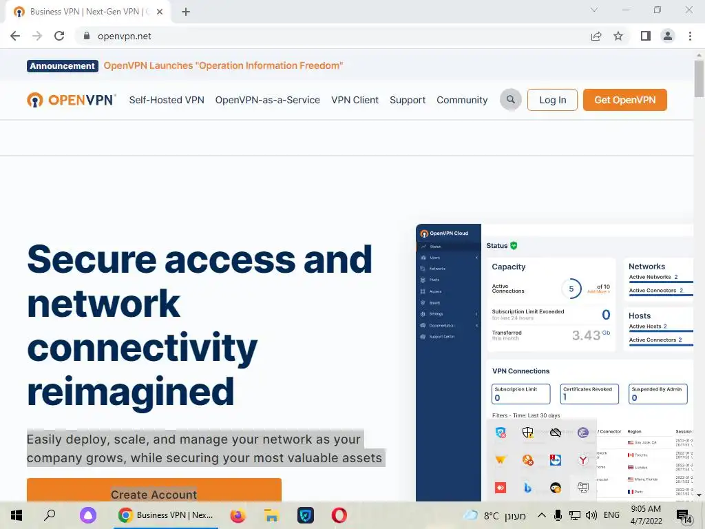705x529 pixels.
Task: Open the Operation Information Freedom announcement link
Action: coord(223,65)
